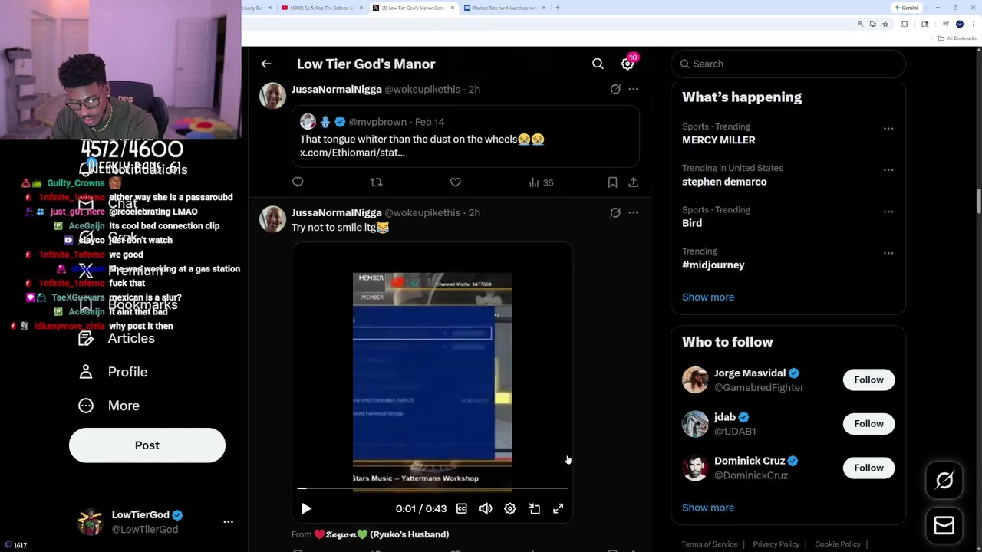
Task: Open more menu on "Try not to smile" post
Action: point(633,213)
